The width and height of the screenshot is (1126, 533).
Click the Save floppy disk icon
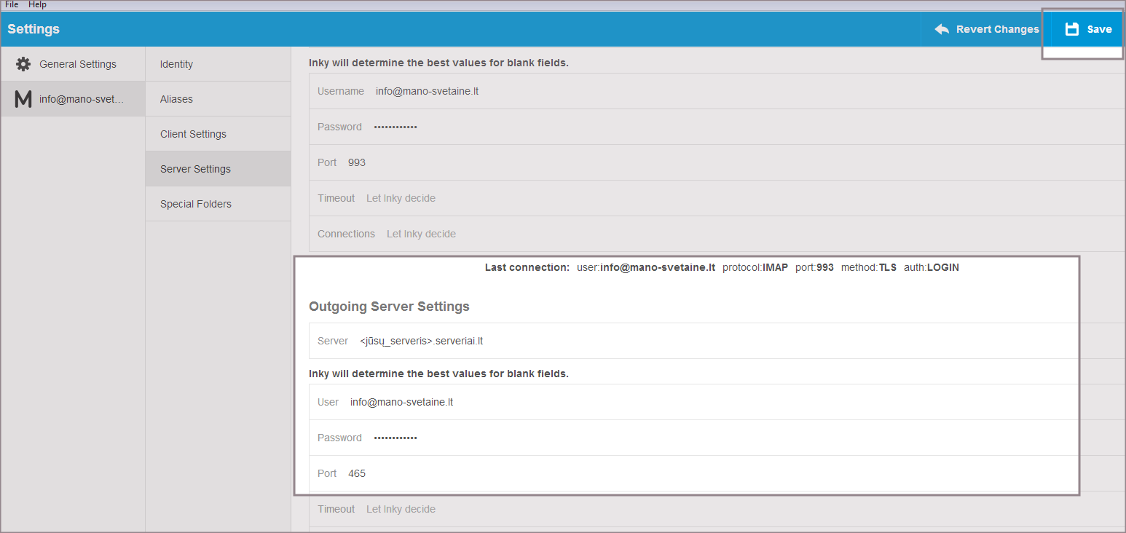[1071, 29]
